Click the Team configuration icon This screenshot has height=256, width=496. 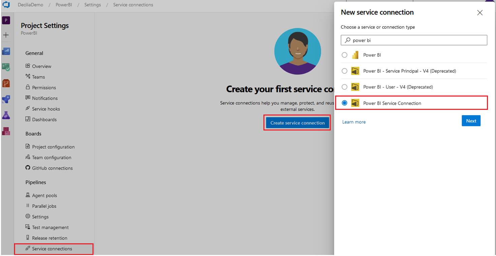click(28, 157)
